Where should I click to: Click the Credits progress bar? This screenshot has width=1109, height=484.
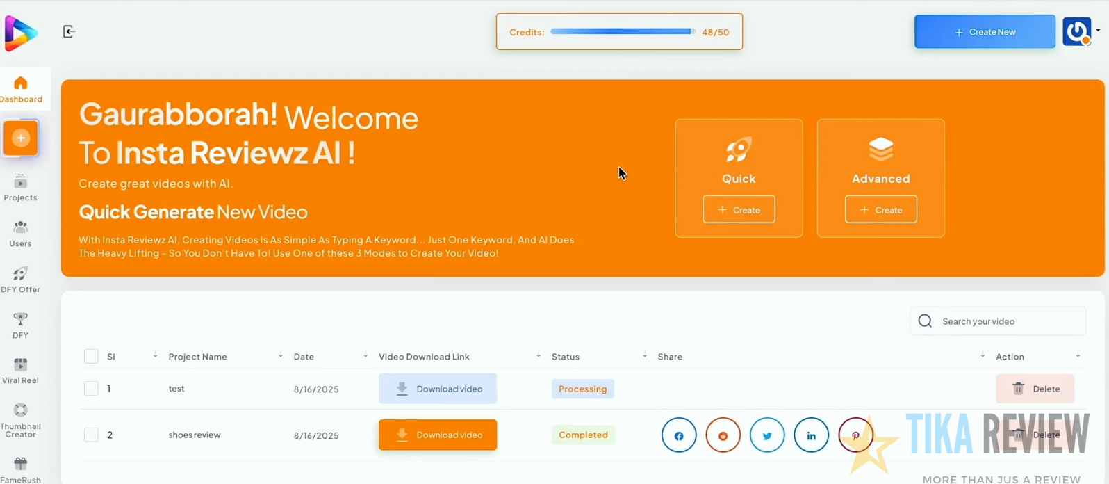pos(623,31)
